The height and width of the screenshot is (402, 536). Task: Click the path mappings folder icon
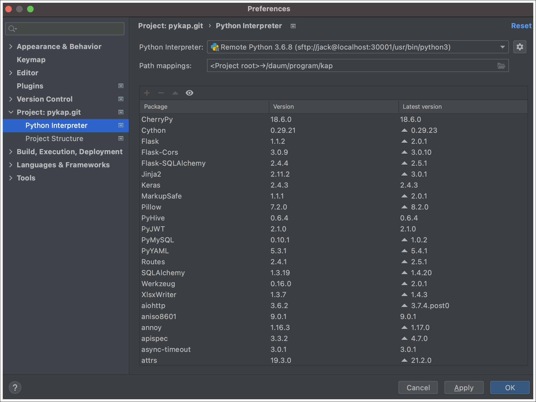501,66
